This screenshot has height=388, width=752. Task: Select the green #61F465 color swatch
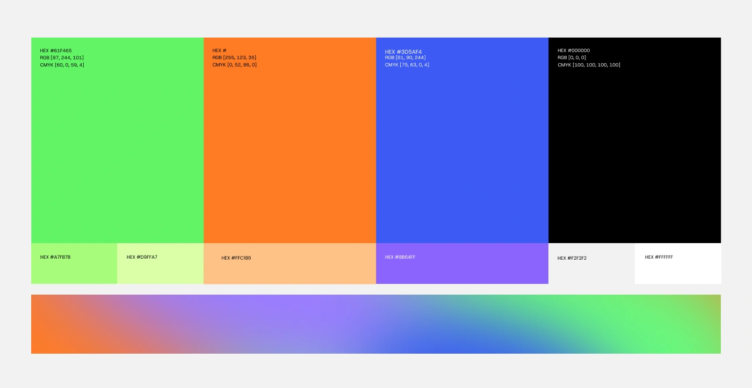pos(117,150)
